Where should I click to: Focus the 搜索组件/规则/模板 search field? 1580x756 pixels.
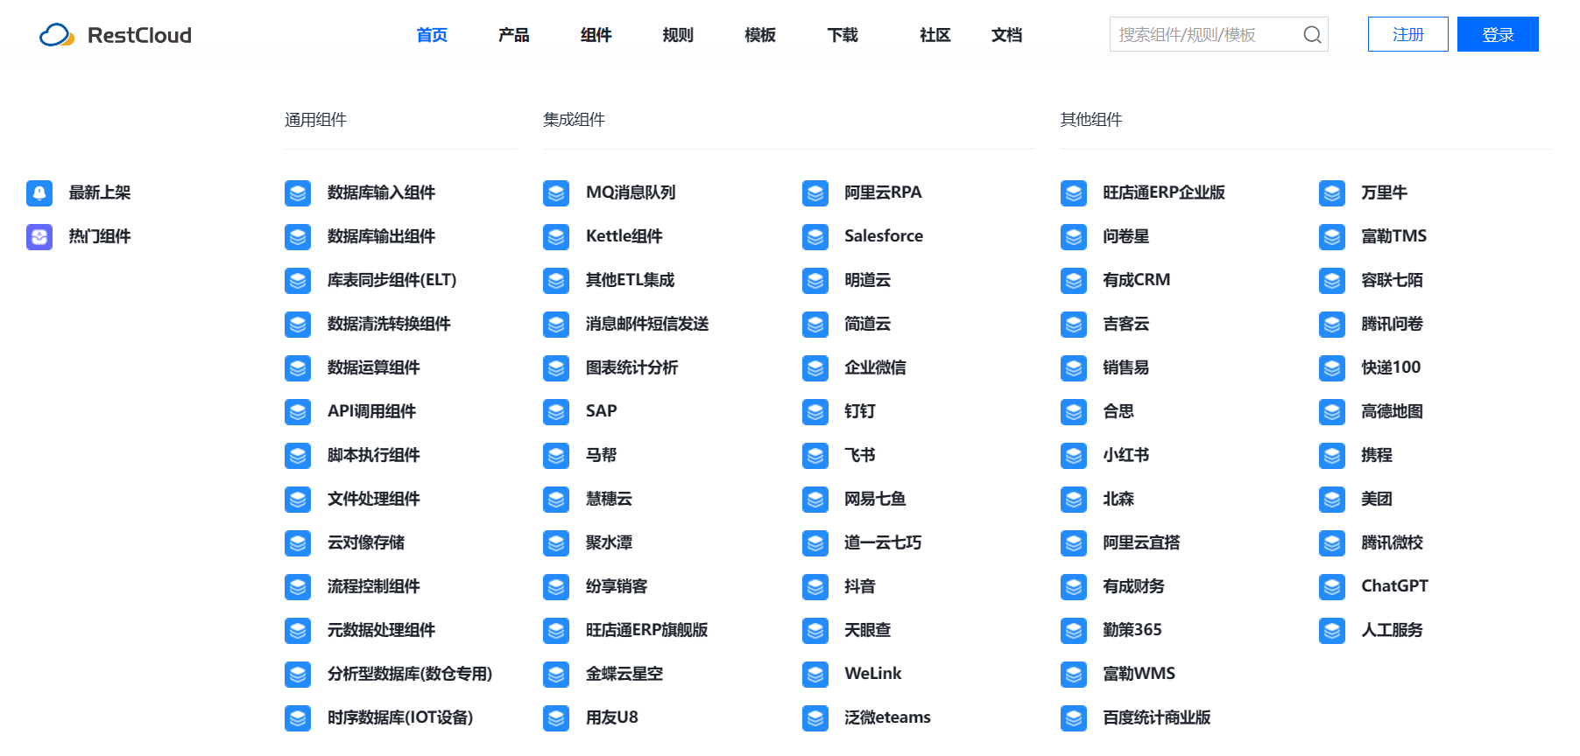pyautogui.click(x=1219, y=34)
